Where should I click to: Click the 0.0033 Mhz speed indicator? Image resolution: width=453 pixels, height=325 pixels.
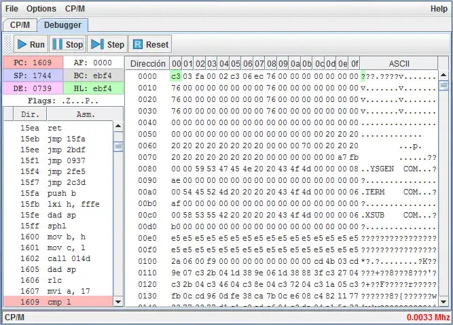(428, 318)
